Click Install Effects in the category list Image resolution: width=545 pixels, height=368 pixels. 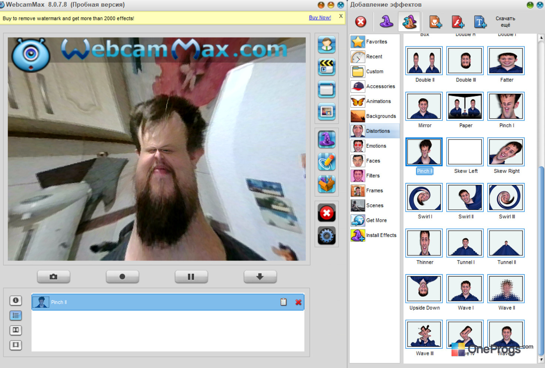374,235
